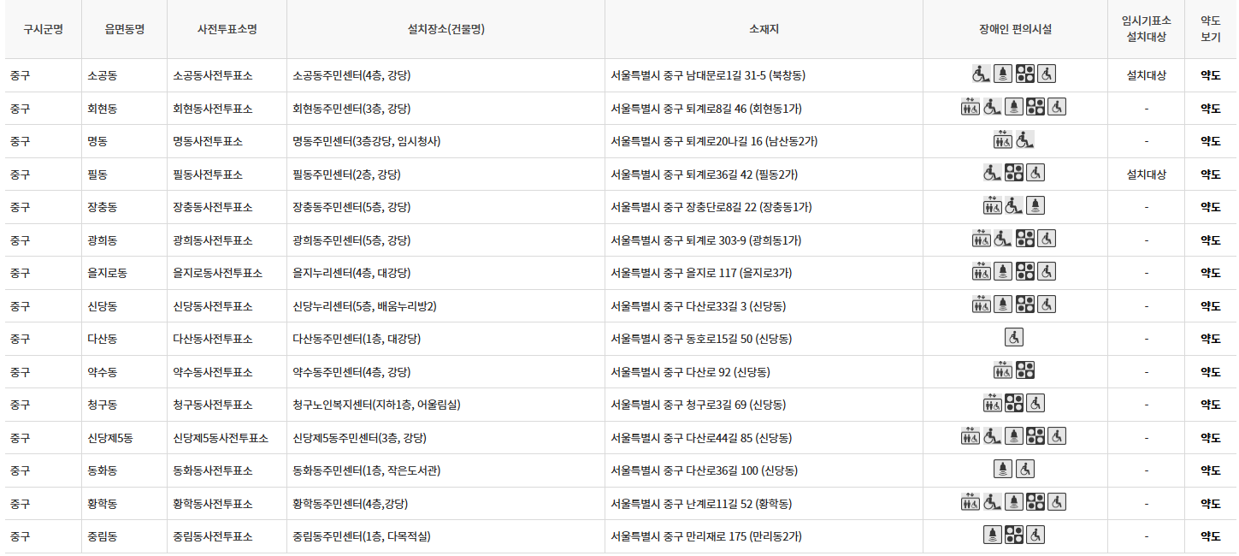Screen dimensions: 1239x556
Task: Click the elevator icon in the 황학동 row
Action: (x=969, y=503)
